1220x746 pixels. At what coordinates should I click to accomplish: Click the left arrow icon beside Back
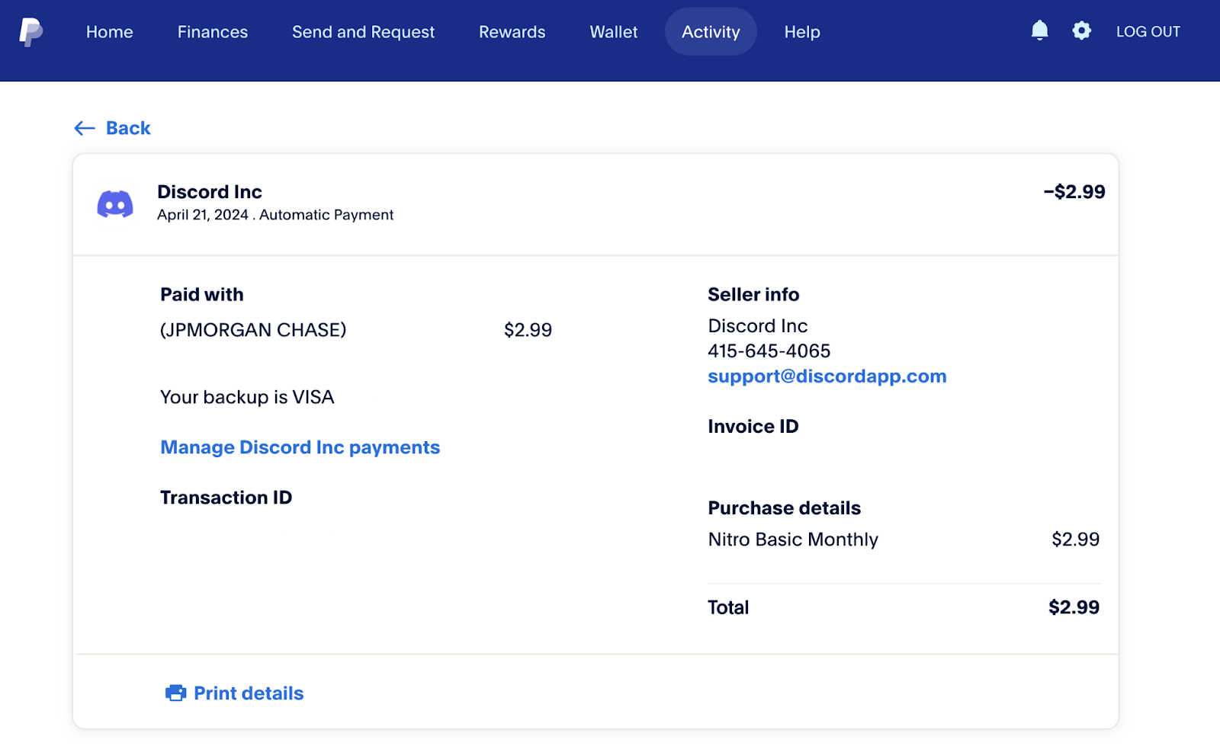tap(85, 128)
